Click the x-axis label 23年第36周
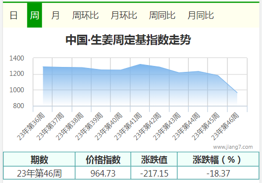Image resolution: width=262 pixels, height=183 pixels. tap(31, 126)
